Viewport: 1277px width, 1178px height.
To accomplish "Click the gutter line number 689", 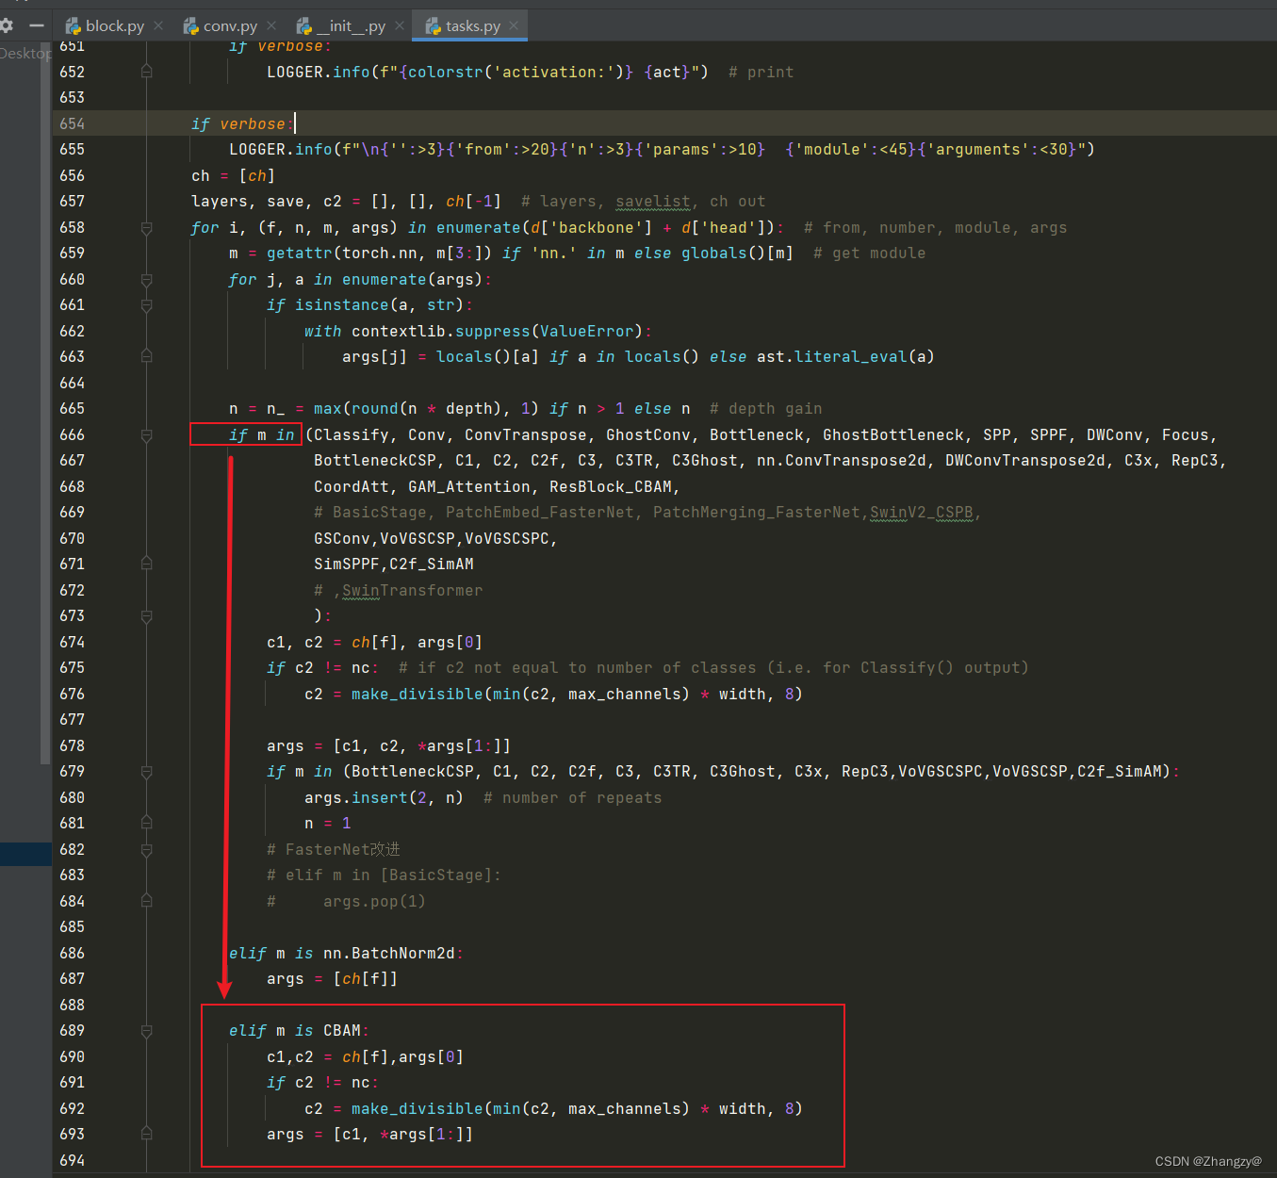I will click(x=72, y=1030).
